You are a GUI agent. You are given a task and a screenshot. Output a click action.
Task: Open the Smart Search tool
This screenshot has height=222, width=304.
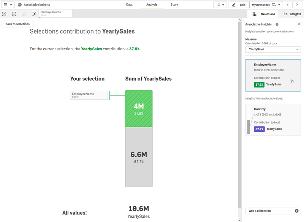[5, 14]
